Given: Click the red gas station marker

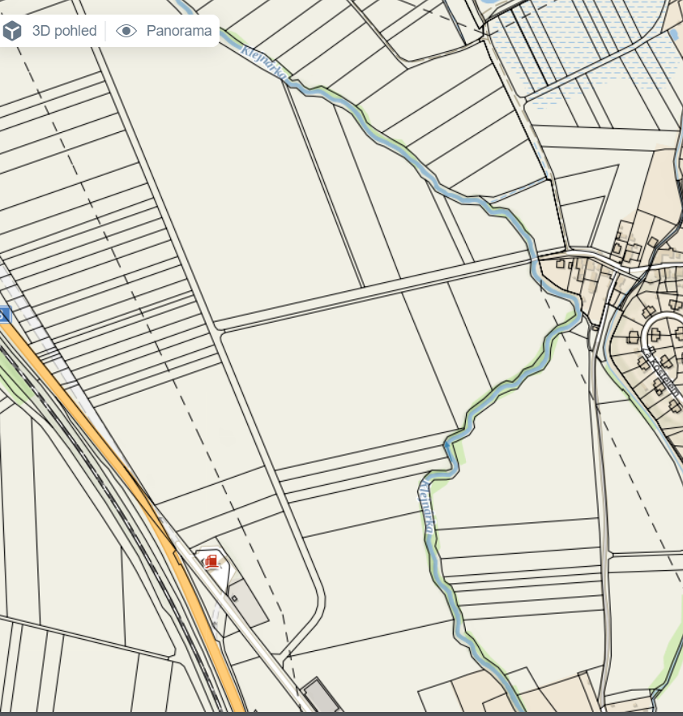Looking at the screenshot, I should (x=211, y=561).
